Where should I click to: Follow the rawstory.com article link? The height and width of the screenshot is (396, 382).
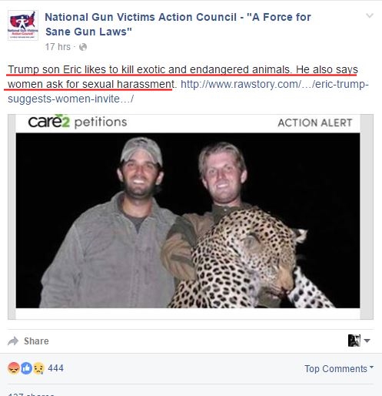(x=188, y=92)
